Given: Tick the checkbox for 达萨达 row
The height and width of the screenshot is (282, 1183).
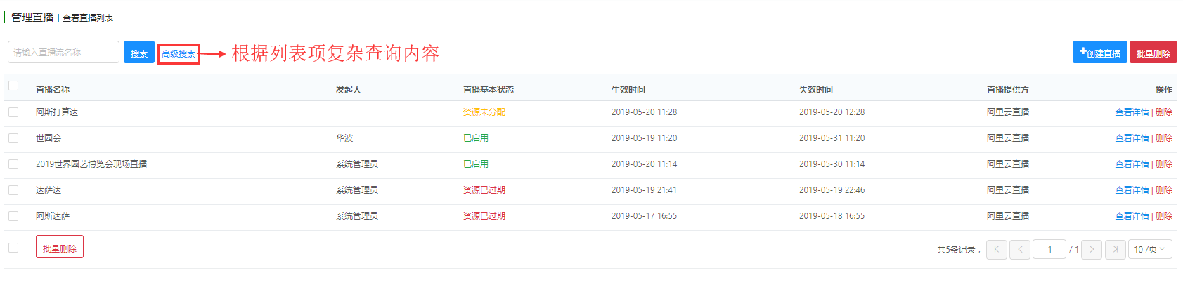Looking at the screenshot, I should [x=13, y=190].
